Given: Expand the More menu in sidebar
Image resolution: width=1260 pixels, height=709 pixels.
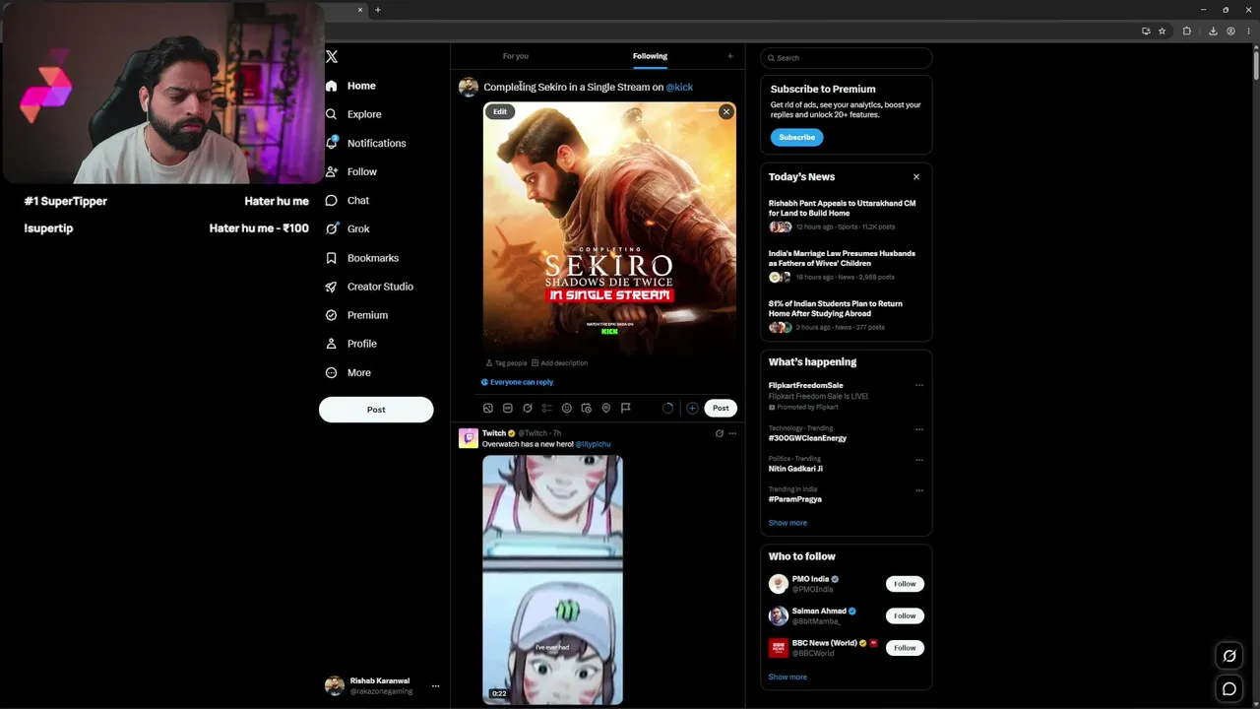Looking at the screenshot, I should pos(348,373).
